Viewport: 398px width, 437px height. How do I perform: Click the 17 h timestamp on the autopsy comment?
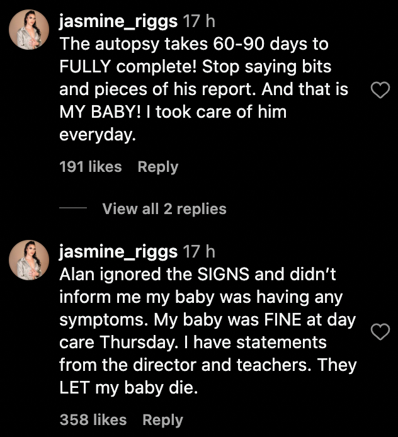coord(198,21)
